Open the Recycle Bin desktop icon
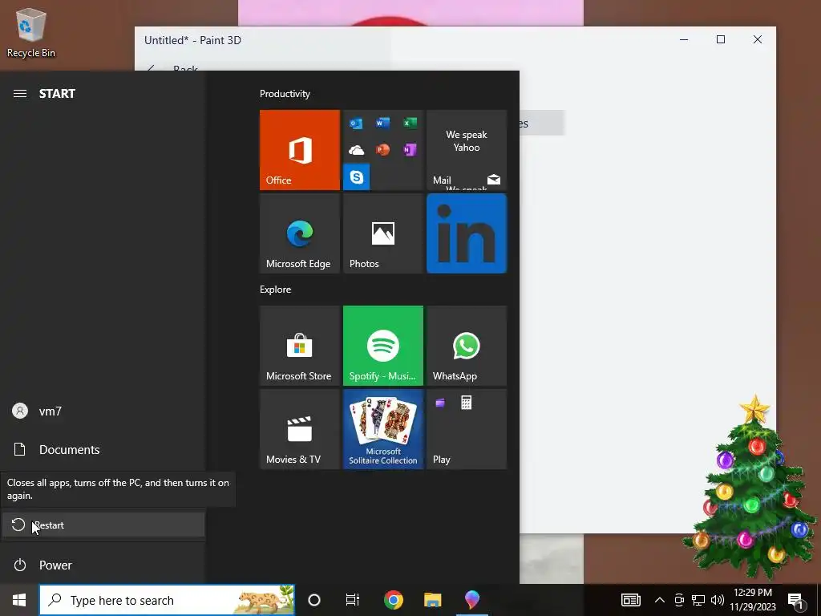Screen dimensions: 821x616 coord(31,32)
